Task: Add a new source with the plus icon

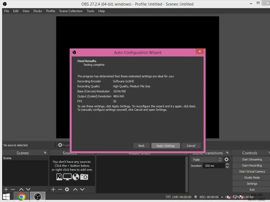Action: [x=53, y=189]
